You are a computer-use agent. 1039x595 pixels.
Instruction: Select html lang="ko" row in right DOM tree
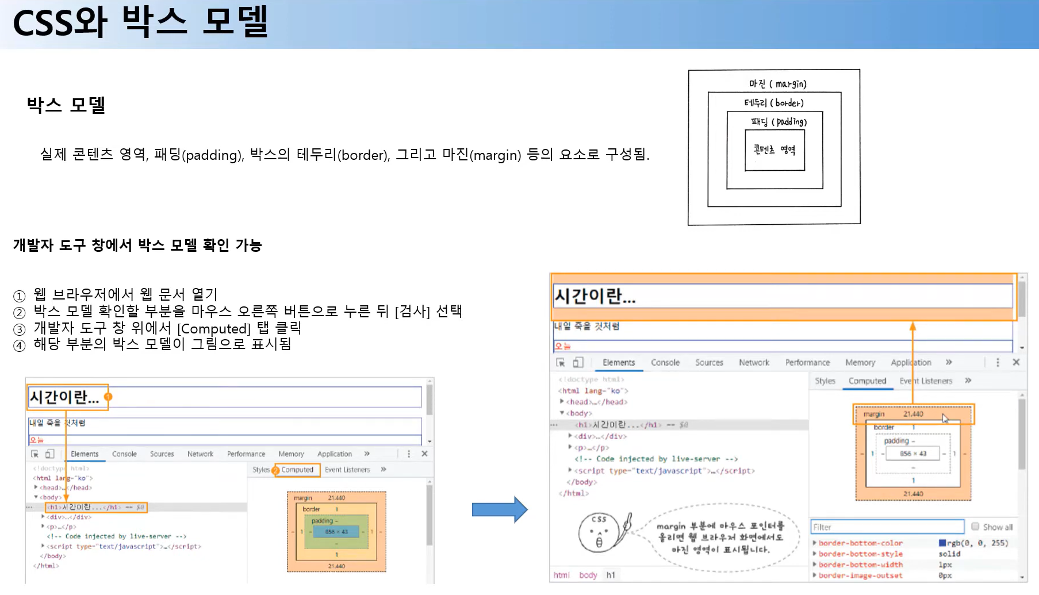coord(593,391)
